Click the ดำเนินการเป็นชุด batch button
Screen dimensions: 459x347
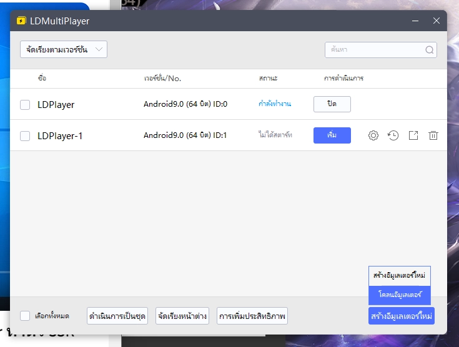(x=117, y=316)
